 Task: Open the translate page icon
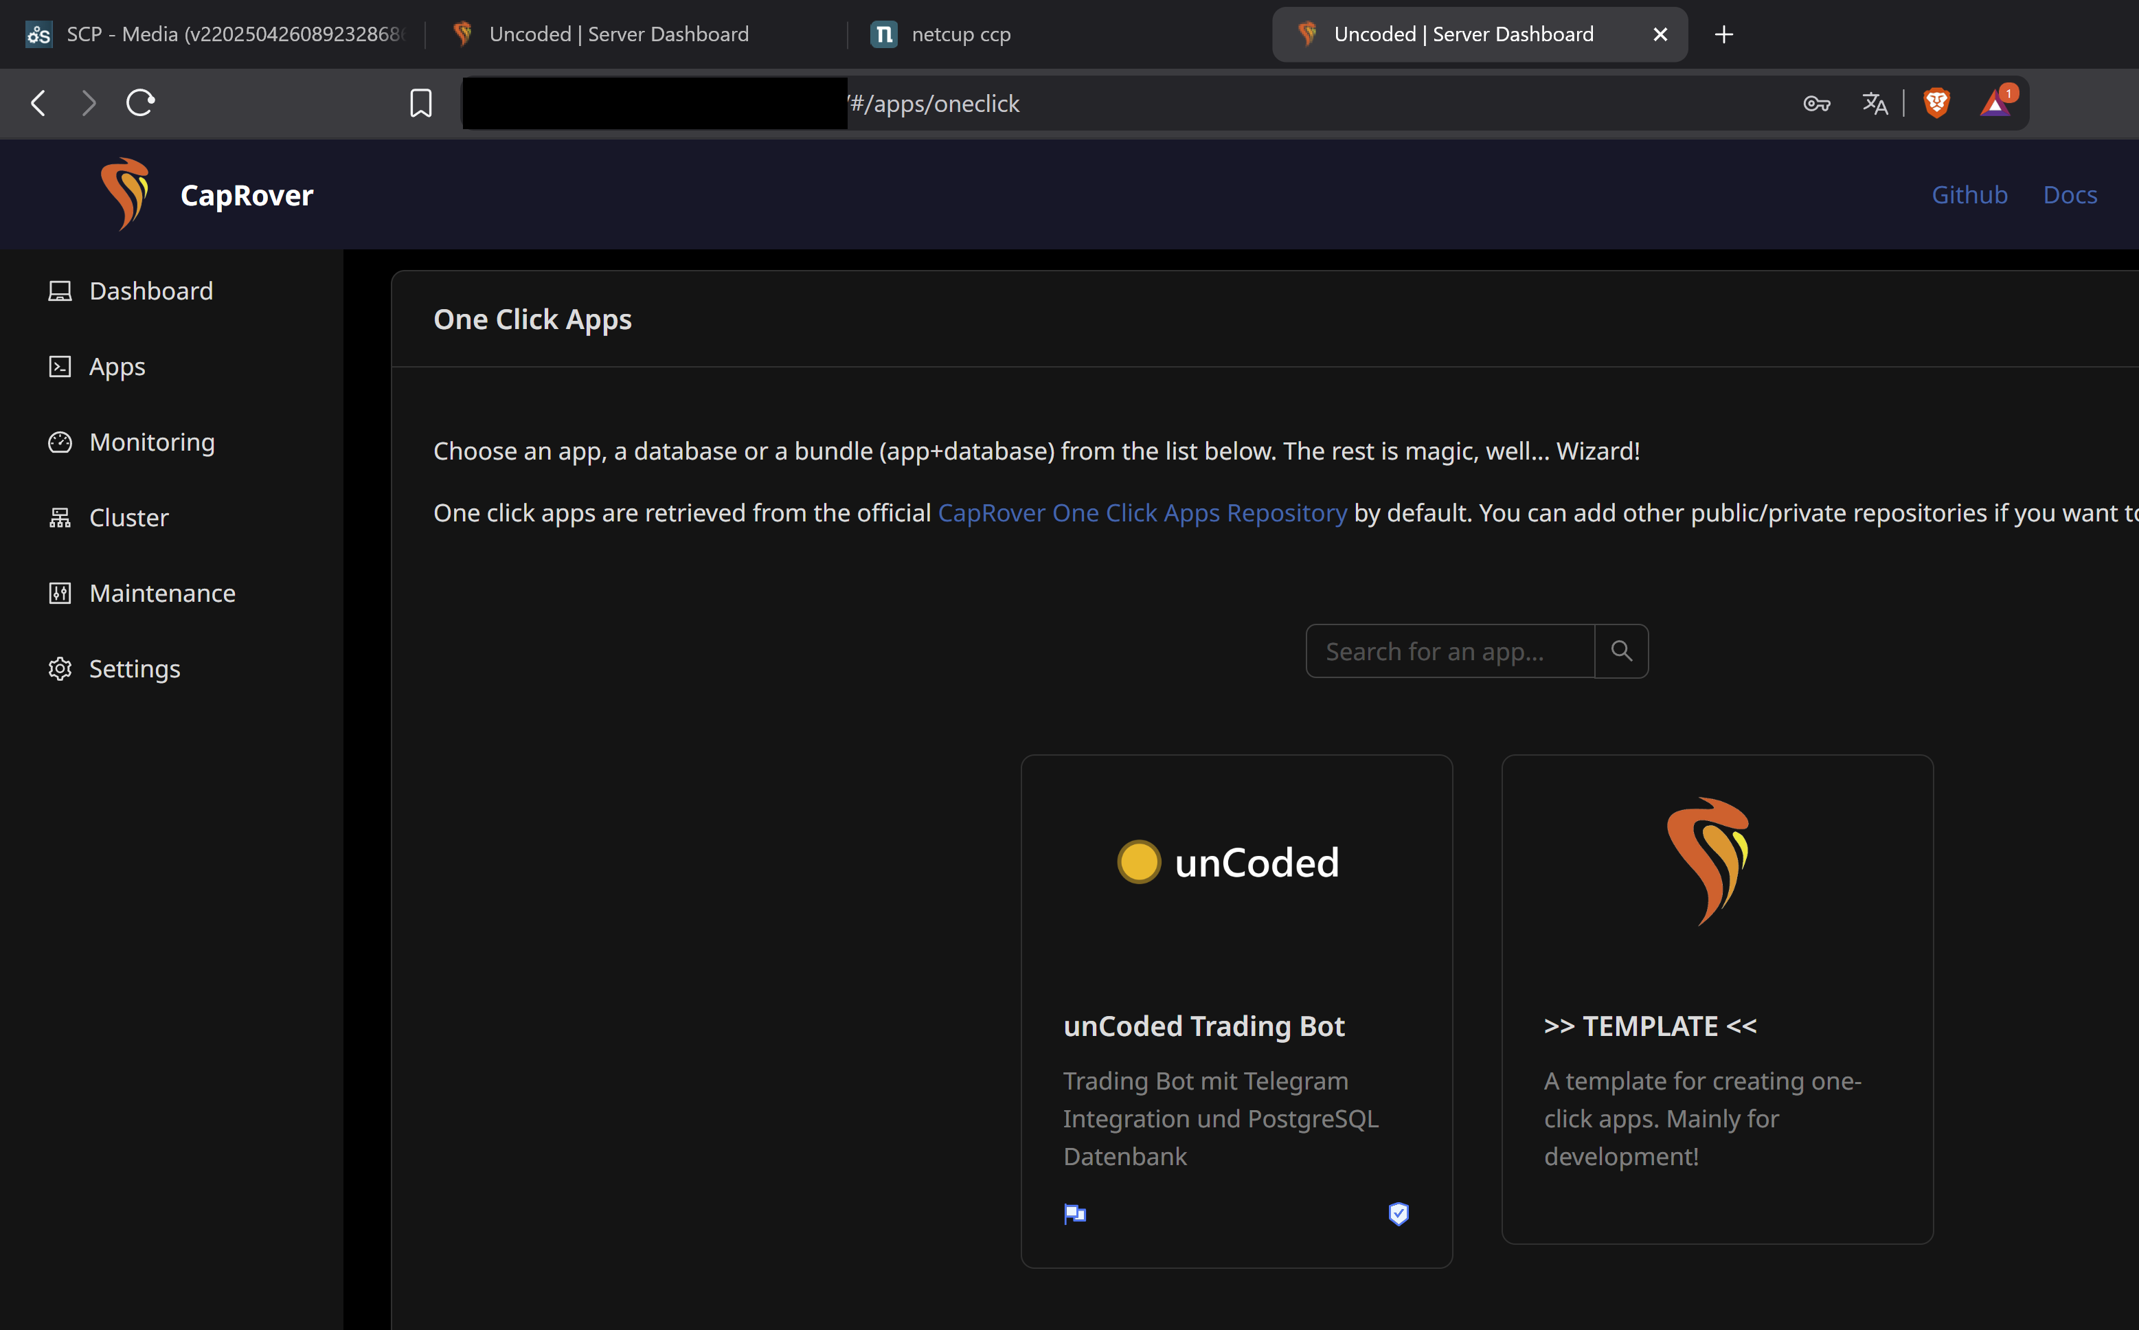click(x=1875, y=104)
